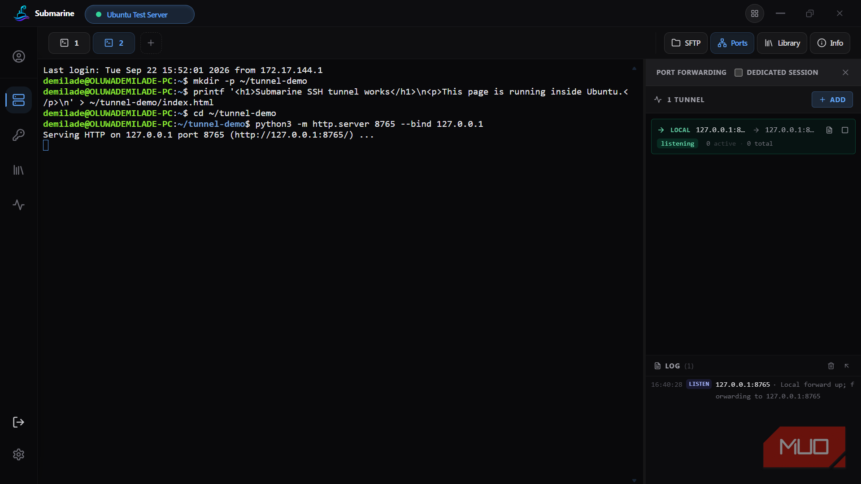The height and width of the screenshot is (484, 861).
Task: Click the '0 total' tunnel counter
Action: coord(759,144)
